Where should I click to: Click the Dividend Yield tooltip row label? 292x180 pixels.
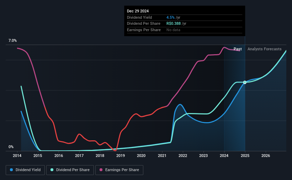(139, 17)
